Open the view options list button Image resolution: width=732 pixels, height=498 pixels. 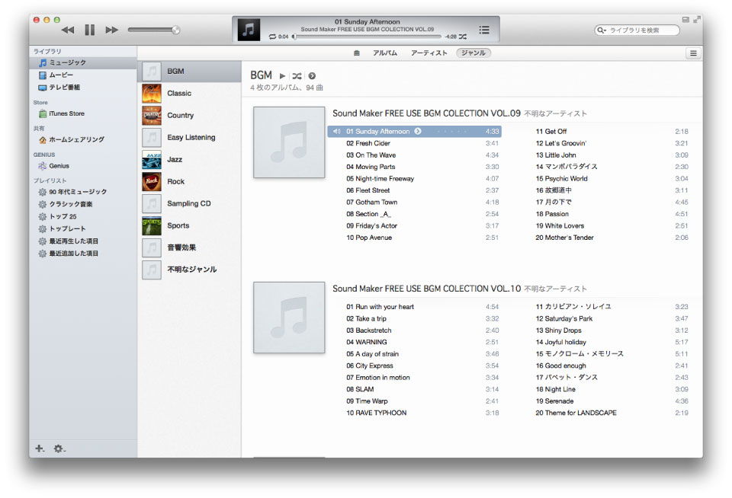point(693,53)
